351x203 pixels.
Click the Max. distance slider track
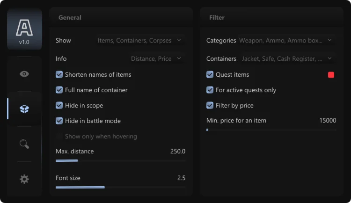[x=120, y=160]
